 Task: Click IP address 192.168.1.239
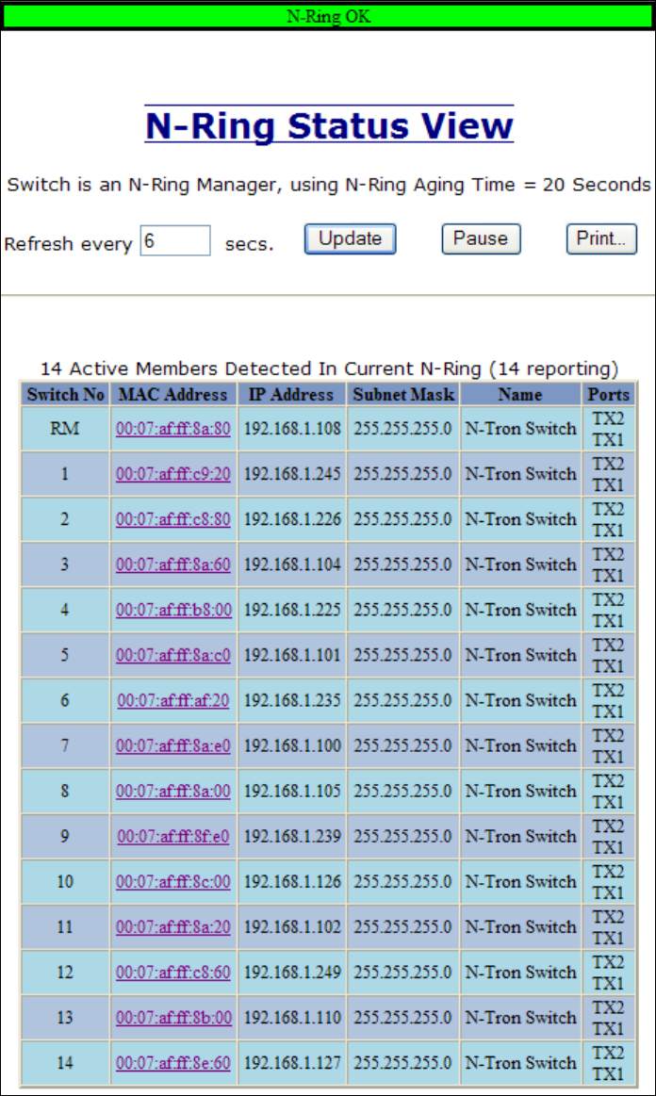pyautogui.click(x=292, y=836)
